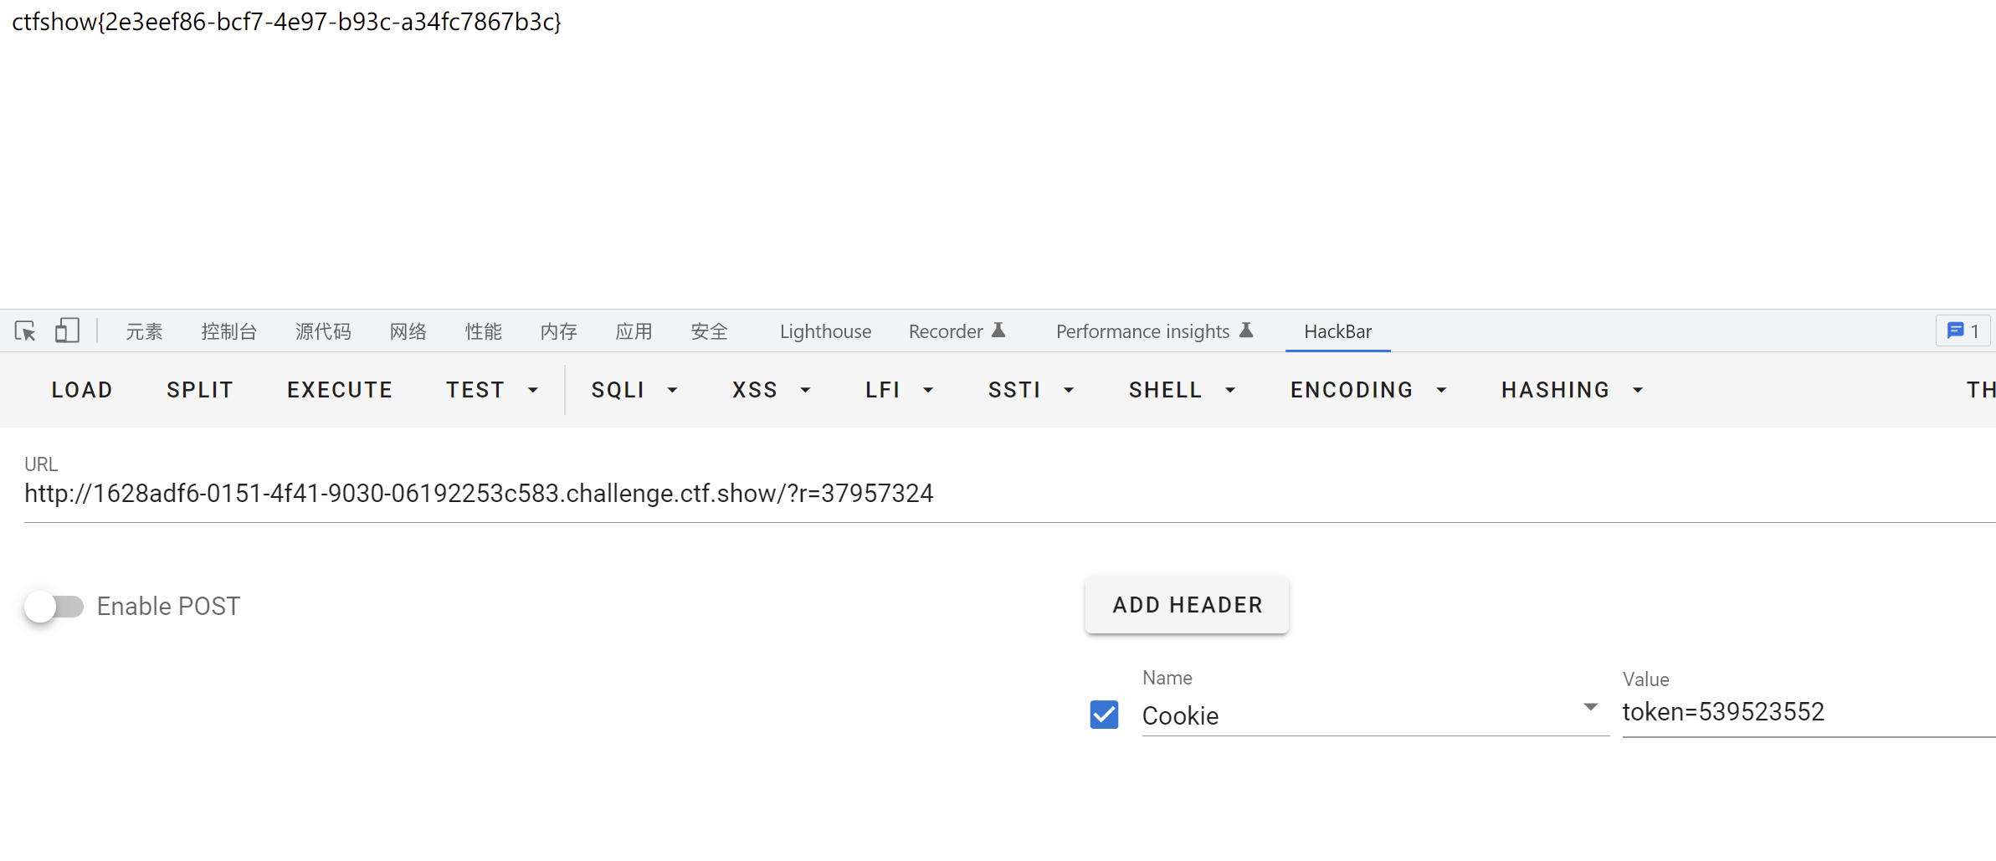Open the ENCODING dropdown arrow
Image resolution: width=1996 pixels, height=861 pixels.
[1441, 391]
